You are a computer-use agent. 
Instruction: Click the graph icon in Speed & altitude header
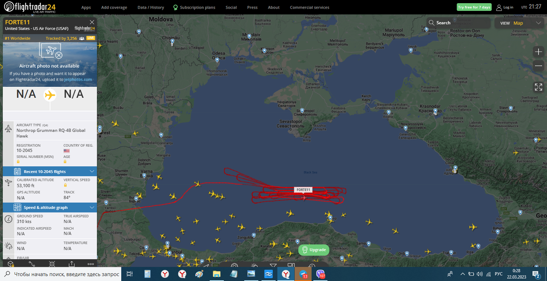tap(17, 207)
